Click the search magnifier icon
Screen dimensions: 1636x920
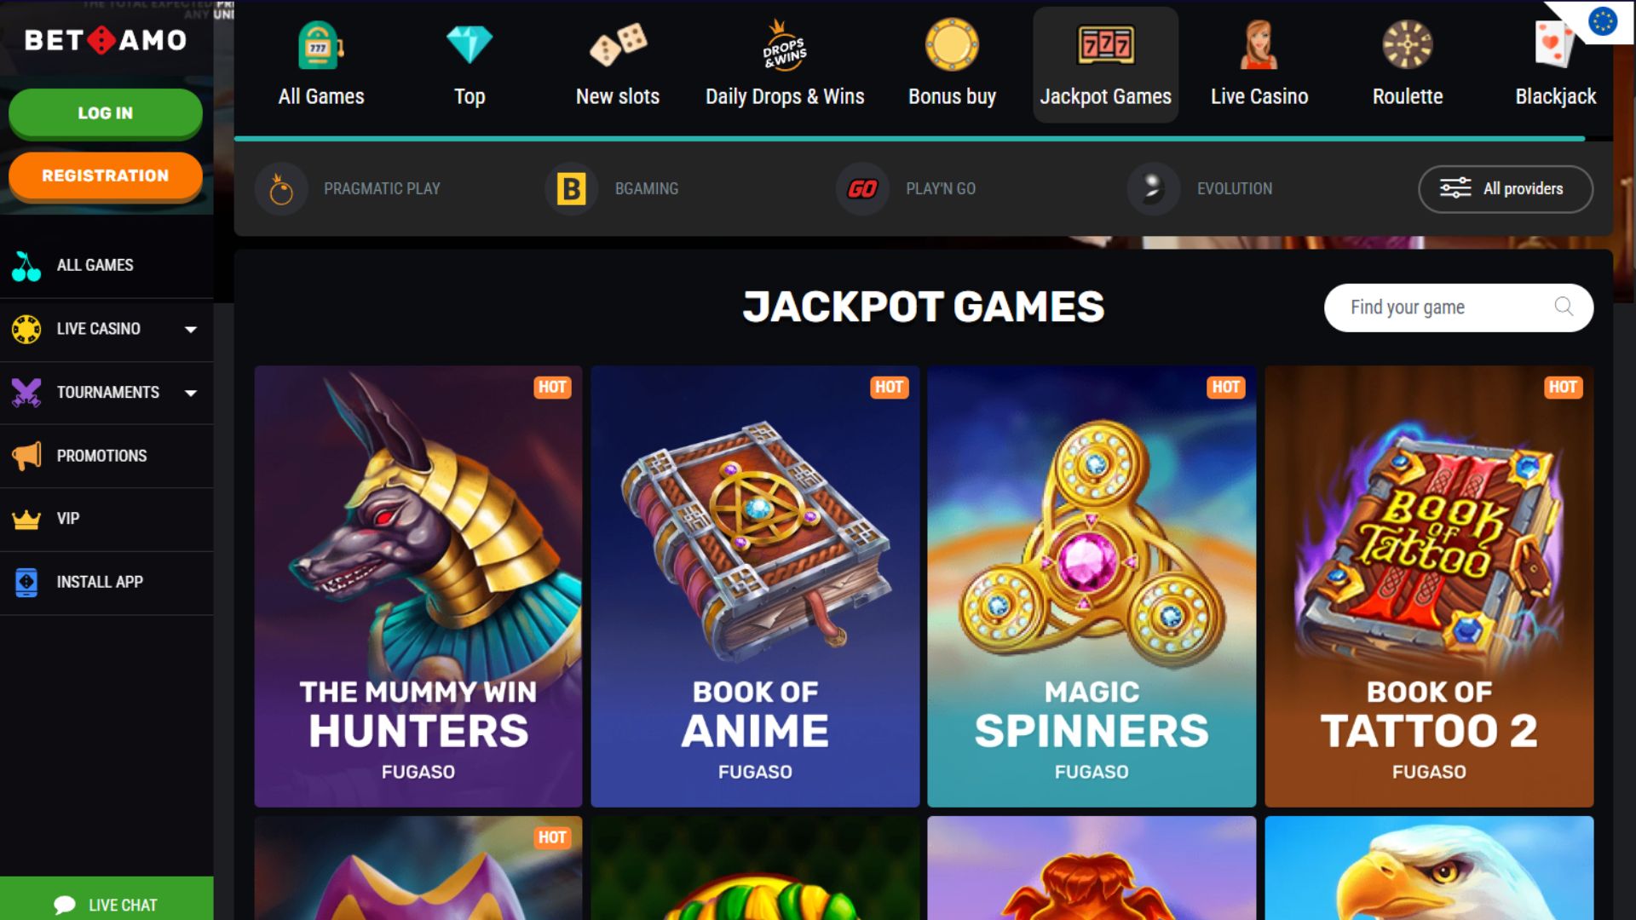1564,307
